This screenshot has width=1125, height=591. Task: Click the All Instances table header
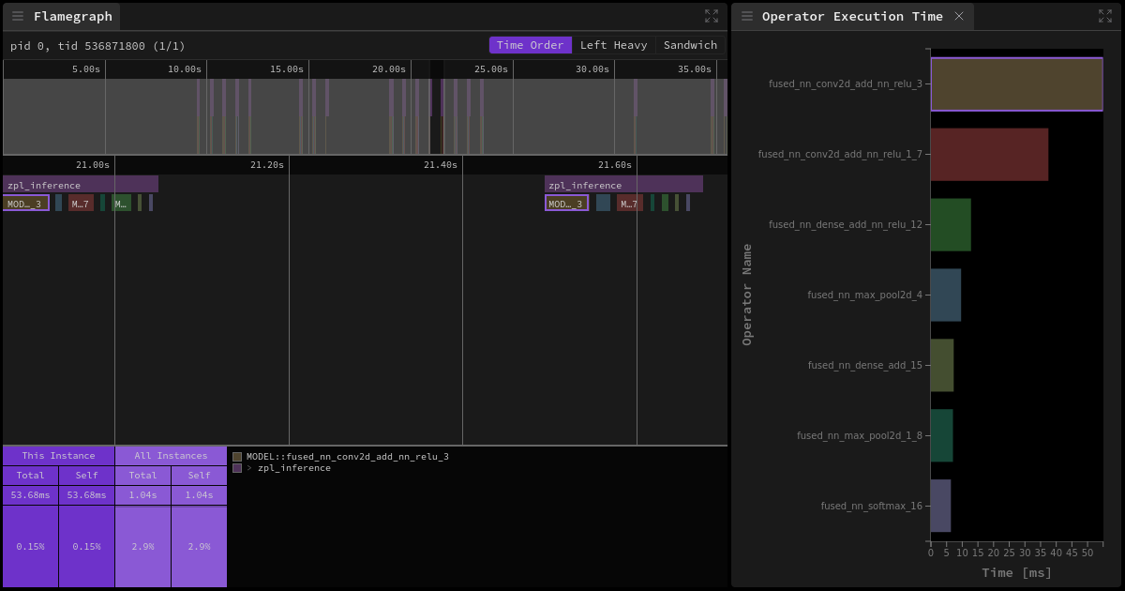point(171,455)
